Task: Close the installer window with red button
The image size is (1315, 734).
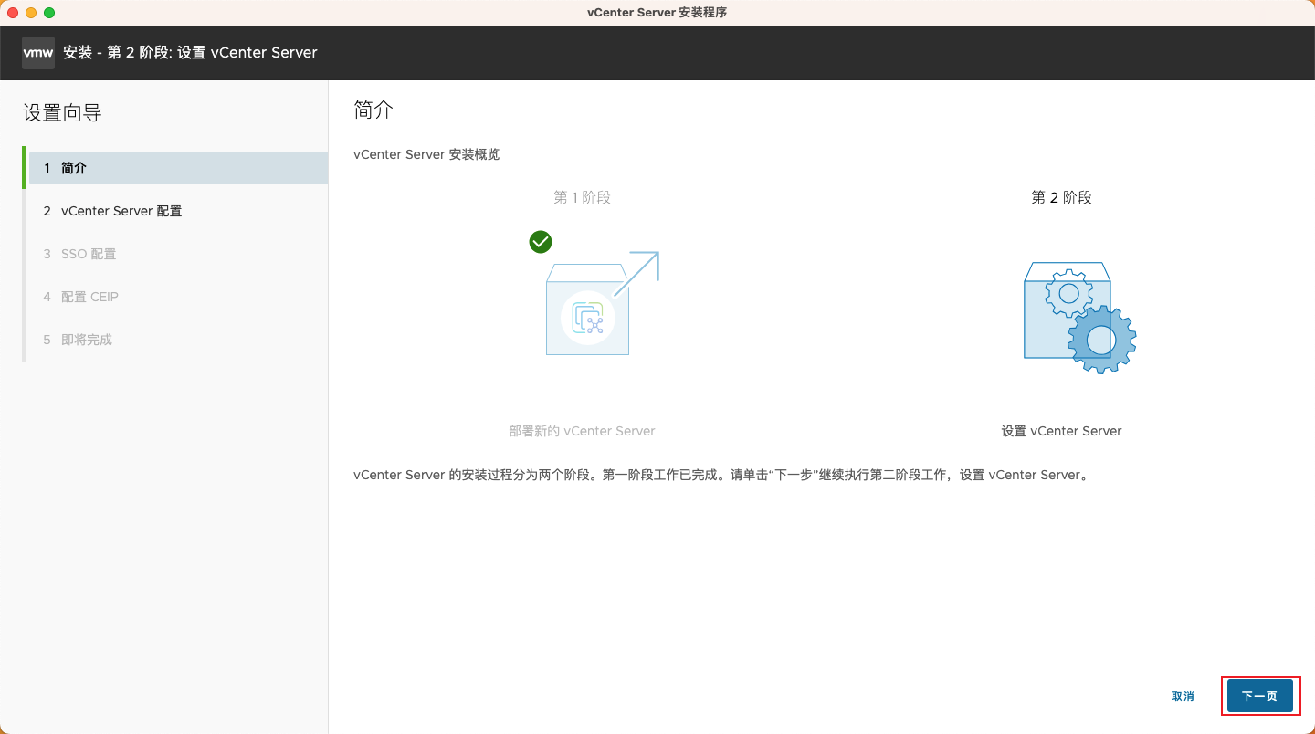Action: [x=13, y=13]
